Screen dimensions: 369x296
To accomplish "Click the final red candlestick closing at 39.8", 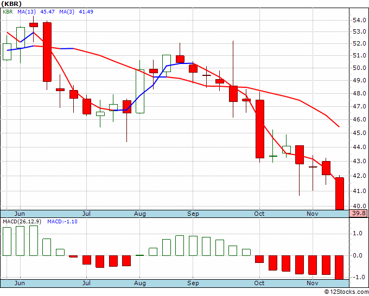I will click(x=339, y=193).
